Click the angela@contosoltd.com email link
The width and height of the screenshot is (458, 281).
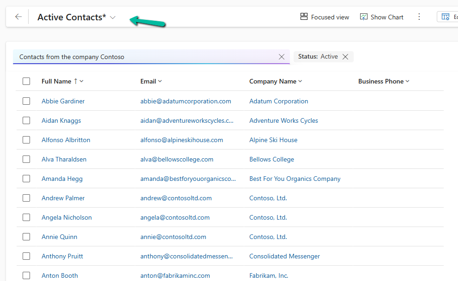[175, 217]
